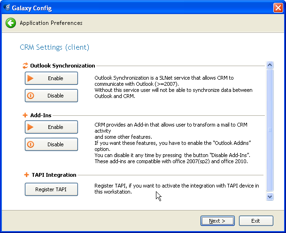
Task: Click text 'communicate with Outlook (>=2007).'
Action: tap(137, 84)
